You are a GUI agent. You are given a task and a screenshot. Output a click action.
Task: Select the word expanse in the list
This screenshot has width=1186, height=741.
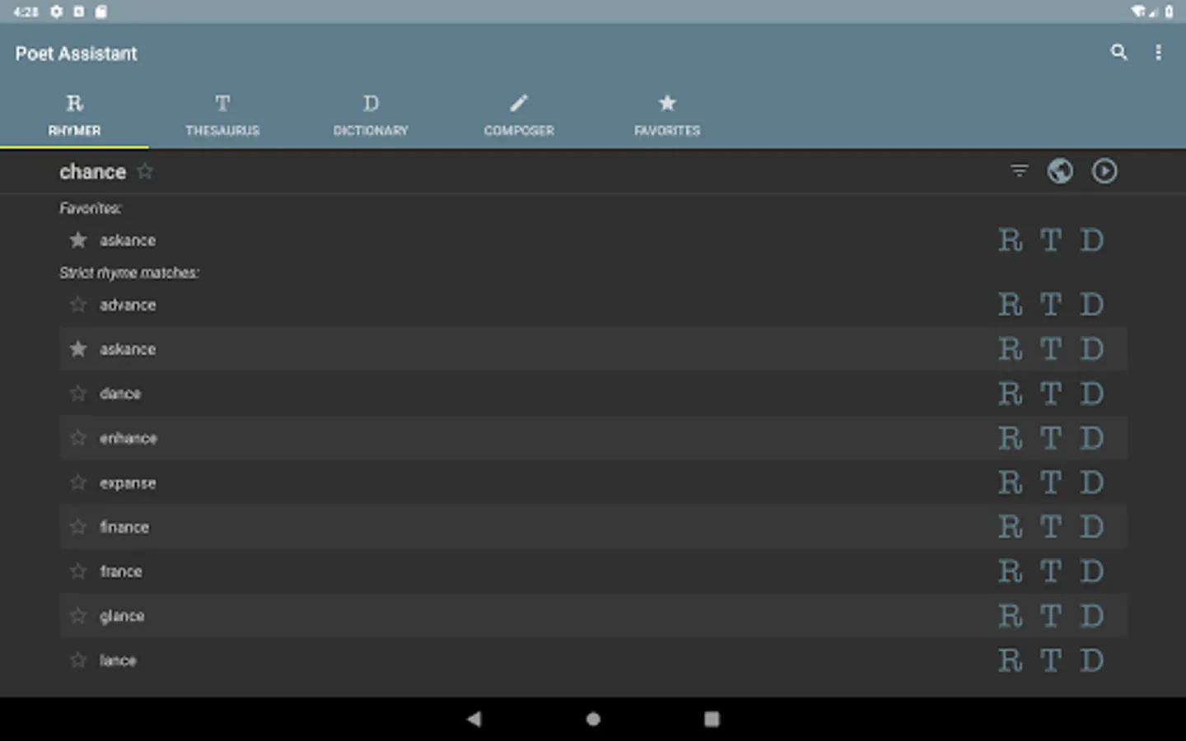coord(128,483)
